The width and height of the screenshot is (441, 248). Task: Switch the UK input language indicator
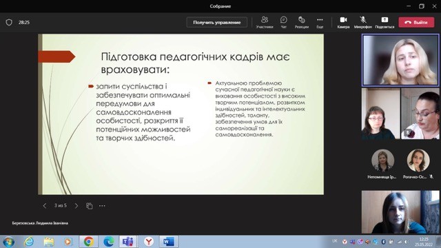tap(334, 241)
